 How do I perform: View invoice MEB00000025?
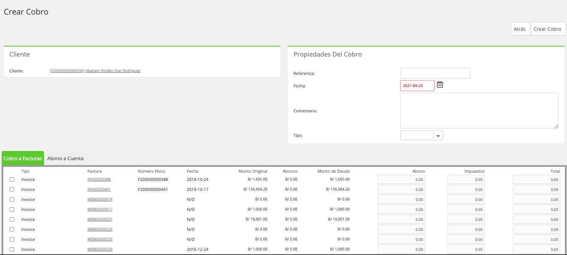[x=100, y=239]
